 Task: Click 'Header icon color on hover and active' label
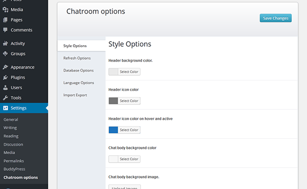pyautogui.click(x=140, y=118)
